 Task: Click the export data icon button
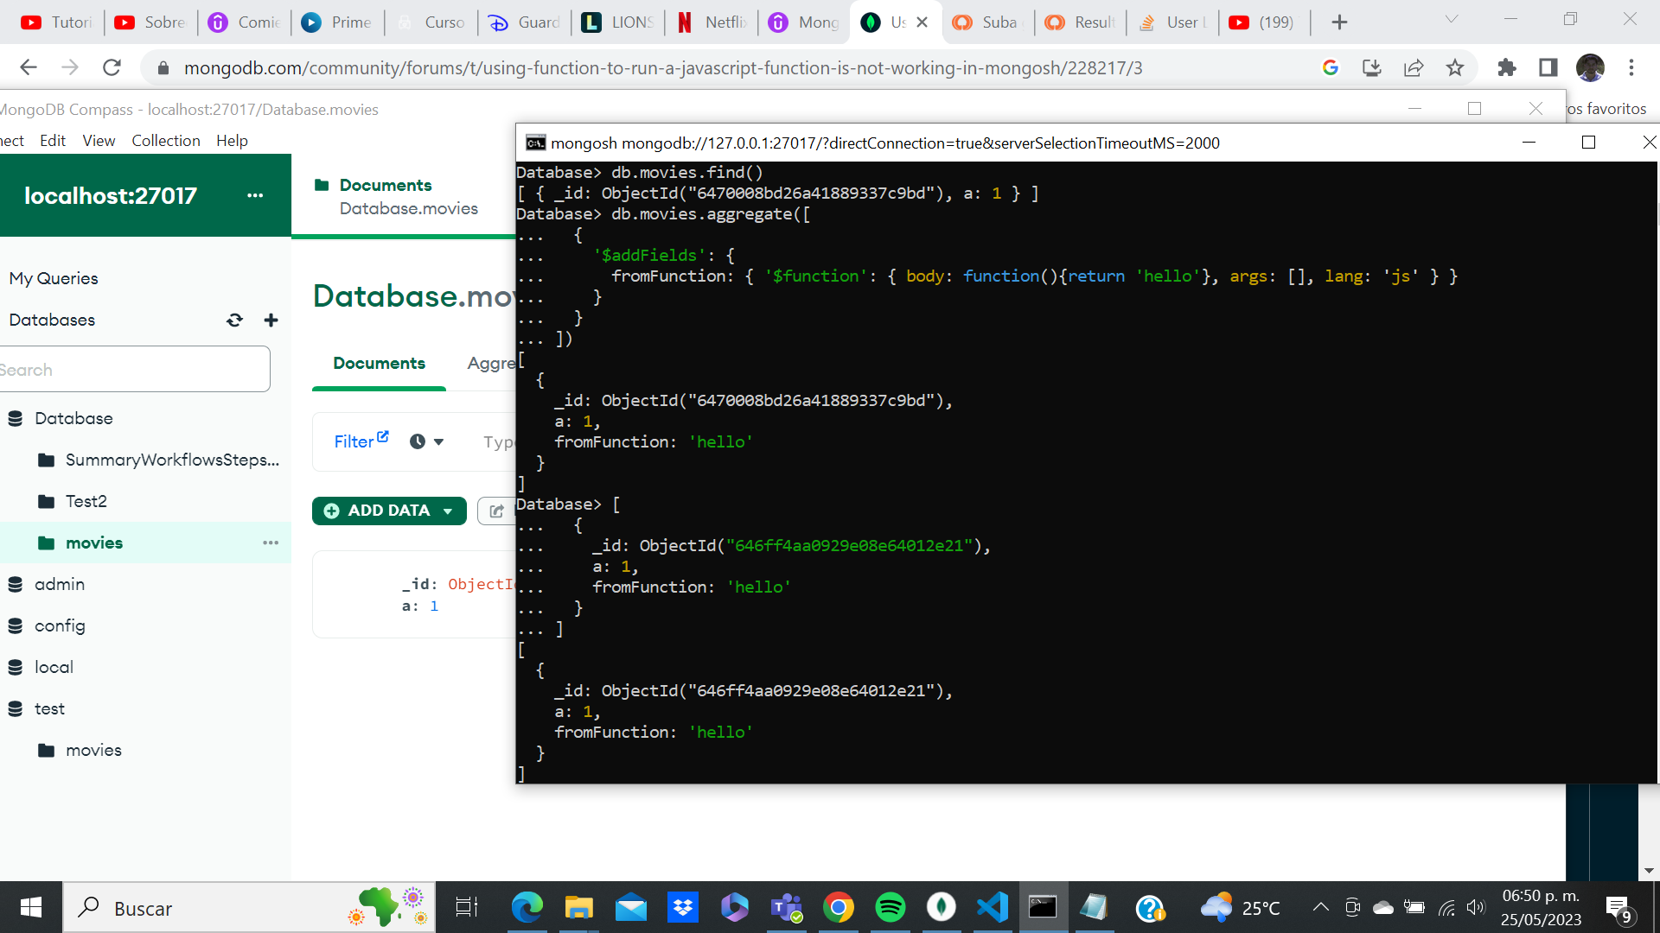[x=496, y=511]
